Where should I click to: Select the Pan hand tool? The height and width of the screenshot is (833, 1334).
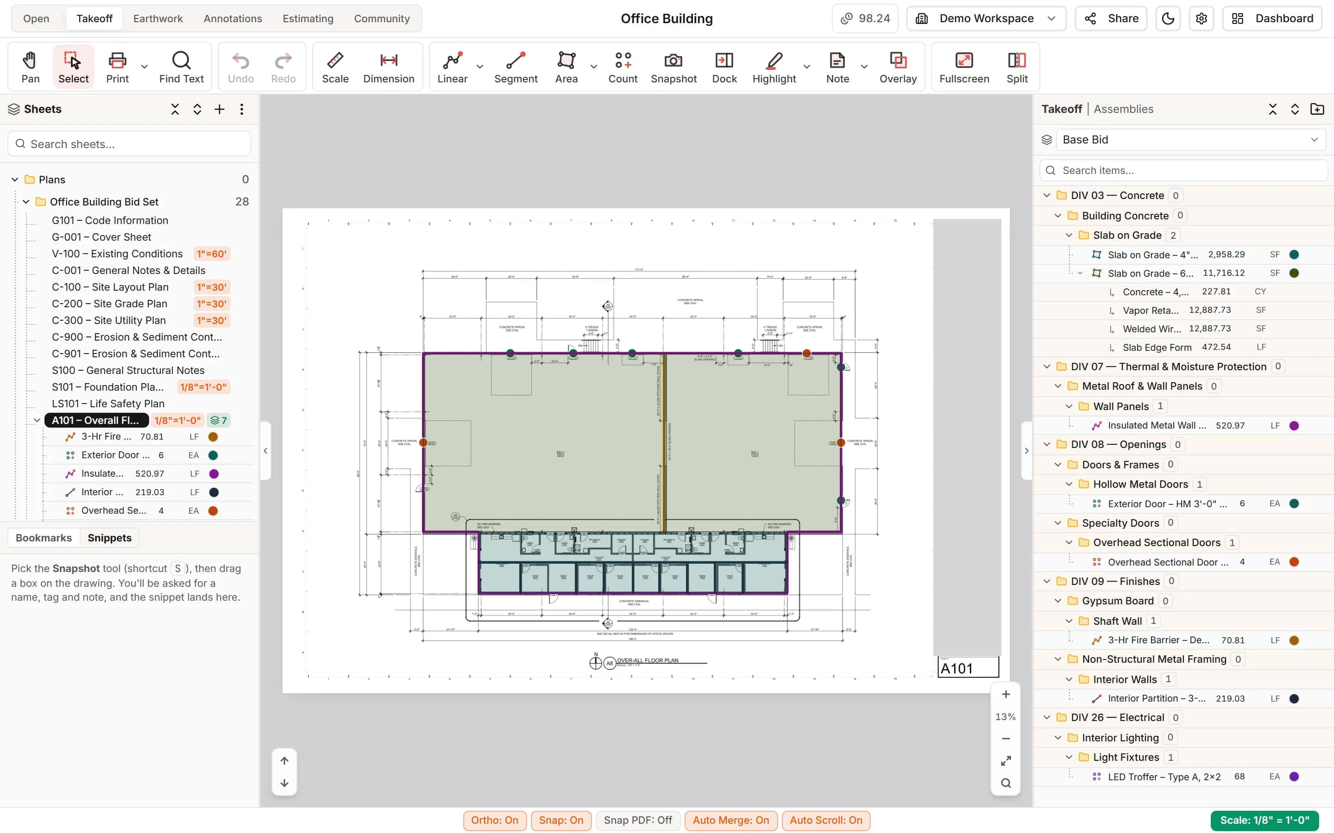click(x=30, y=67)
